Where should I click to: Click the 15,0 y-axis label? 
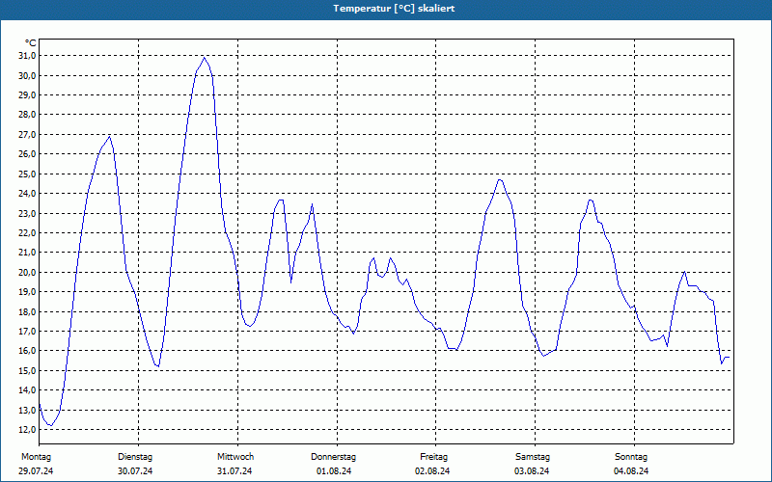(27, 370)
